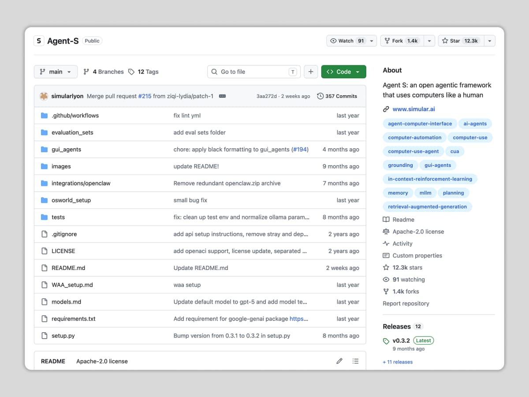Open the README.md file name
This screenshot has width=529, height=397.
pyautogui.click(x=68, y=268)
